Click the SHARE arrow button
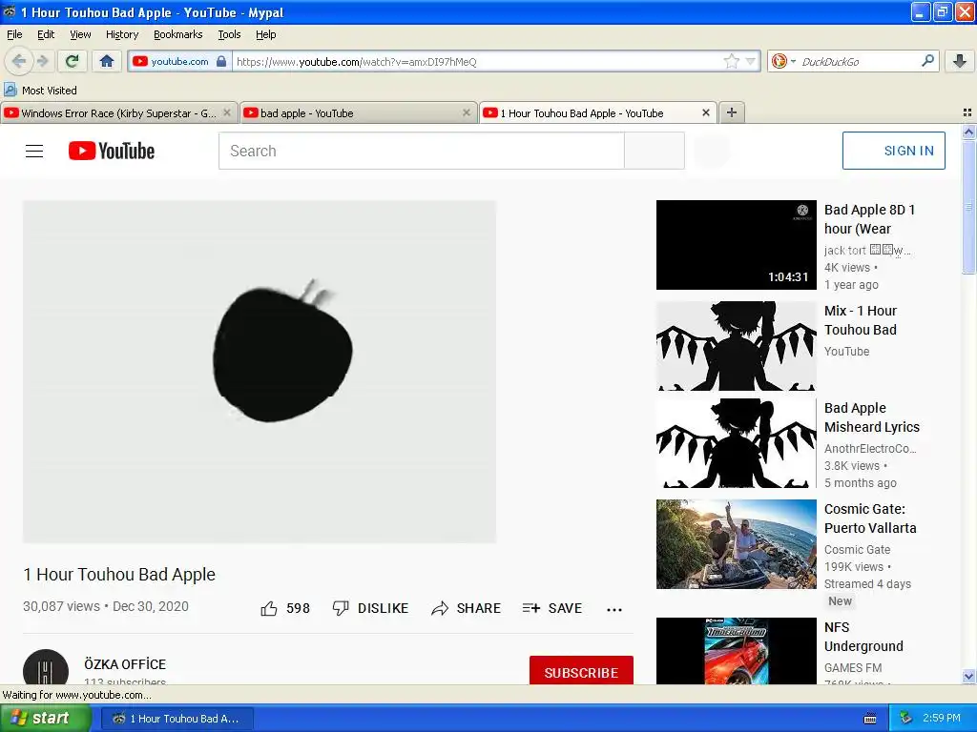This screenshot has width=977, height=732. click(x=466, y=608)
